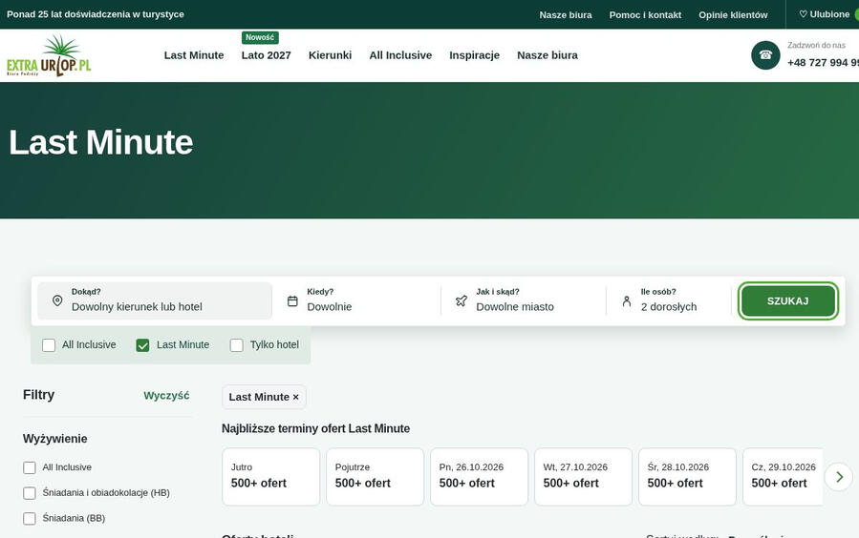The height and width of the screenshot is (538, 859).
Task: Select the Śr, 28.10.2026 date card
Action: 687,477
